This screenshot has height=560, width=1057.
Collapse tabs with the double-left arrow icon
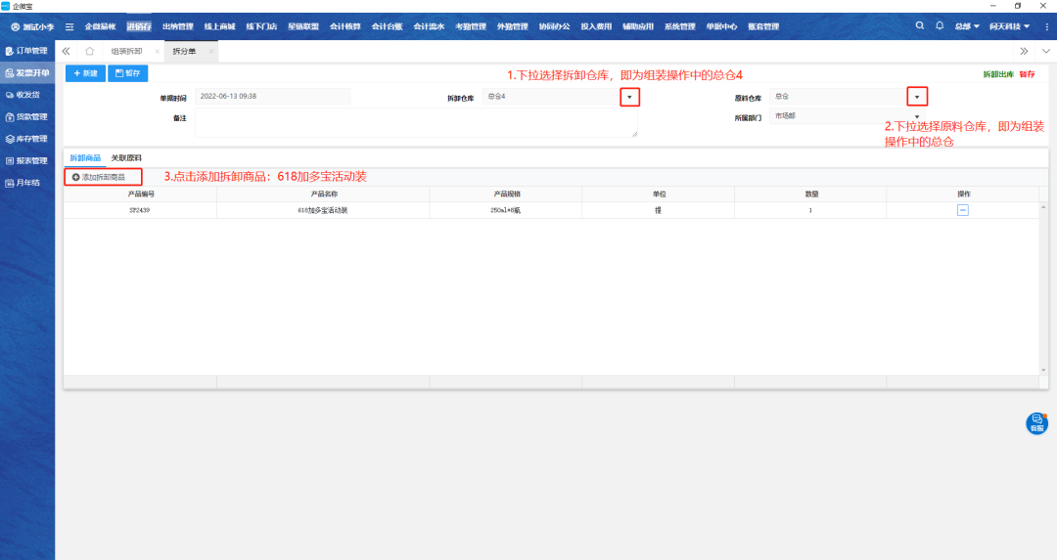point(66,51)
